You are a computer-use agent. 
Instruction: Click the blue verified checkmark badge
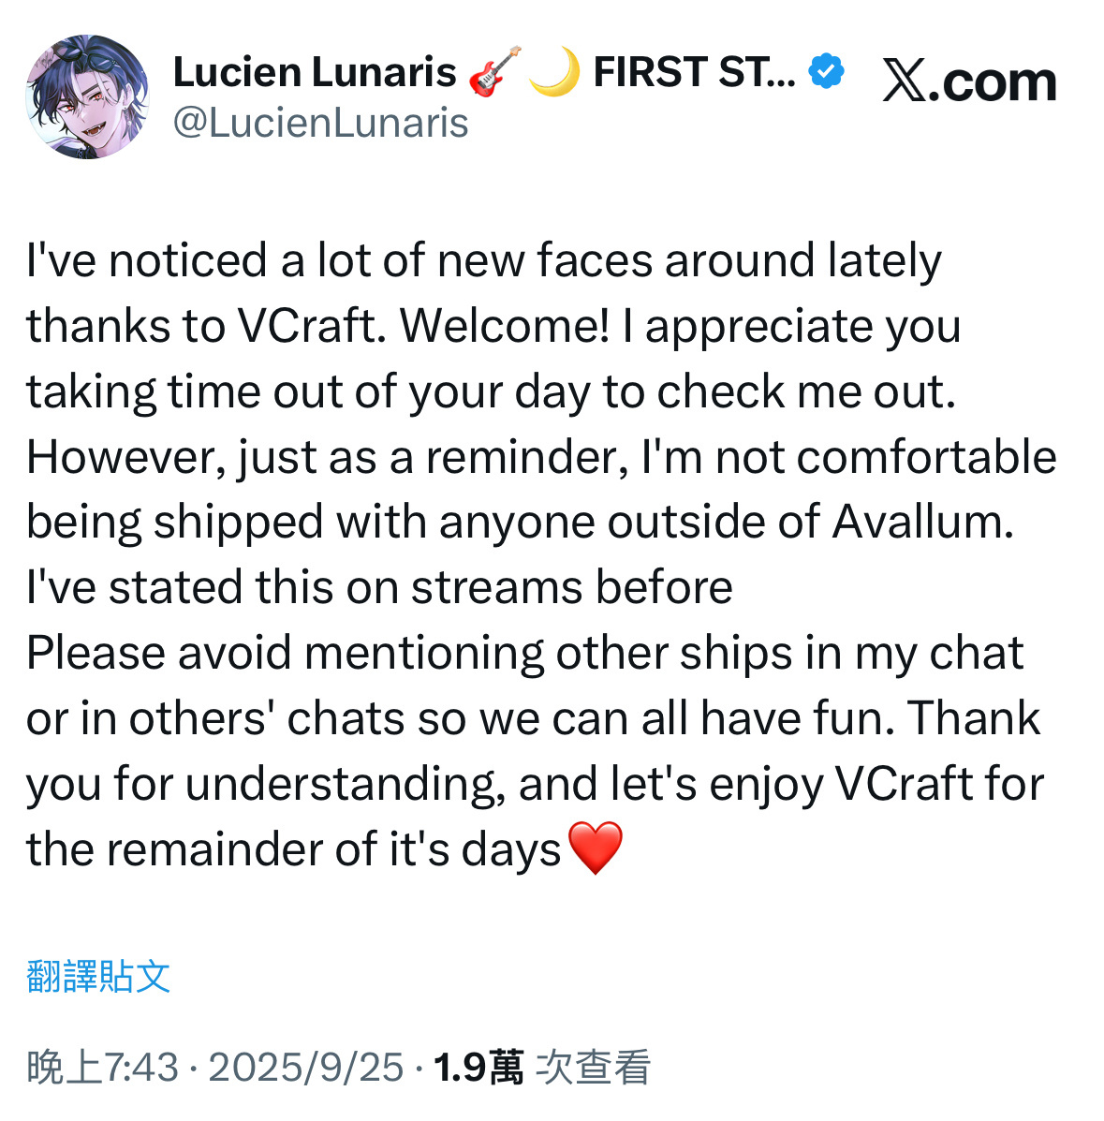[x=826, y=72]
